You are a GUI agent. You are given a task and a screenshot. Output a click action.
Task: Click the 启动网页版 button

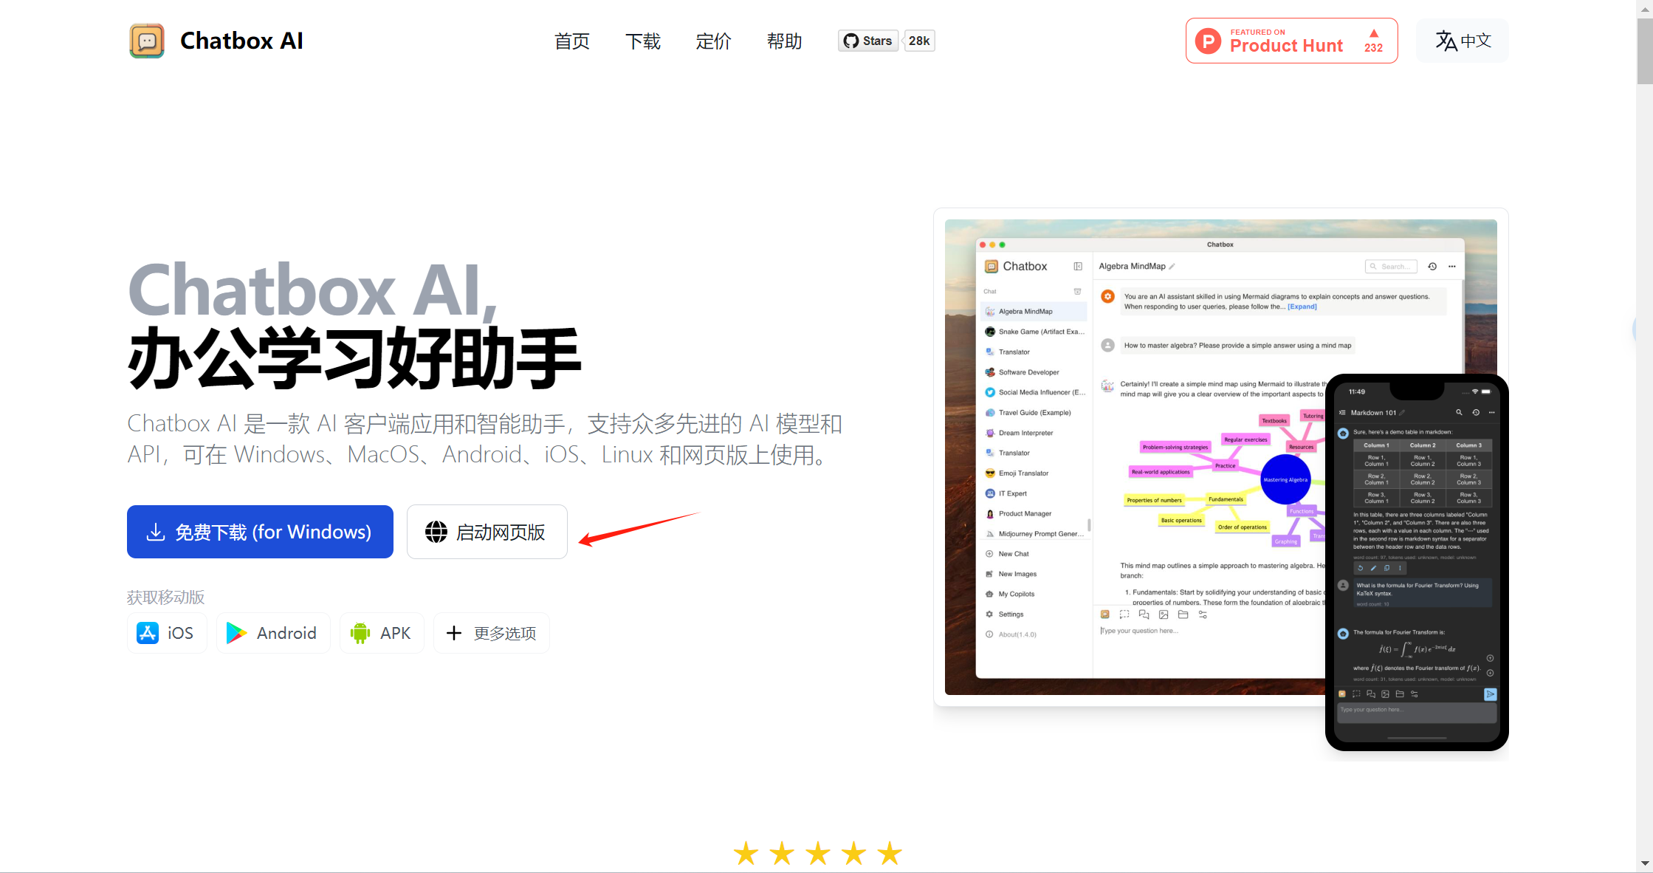(x=487, y=532)
